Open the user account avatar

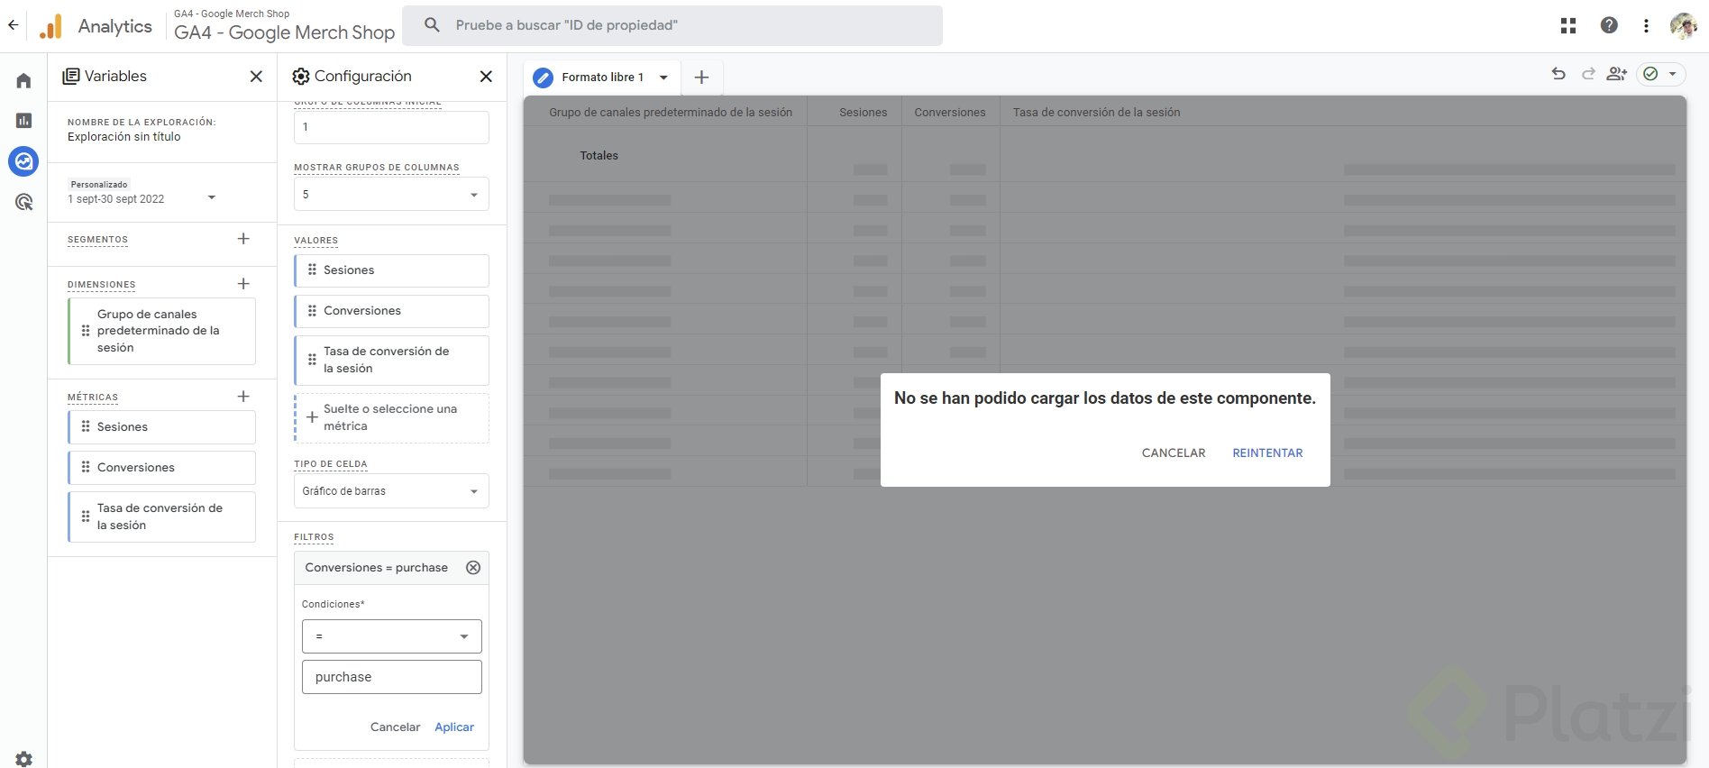point(1683,26)
